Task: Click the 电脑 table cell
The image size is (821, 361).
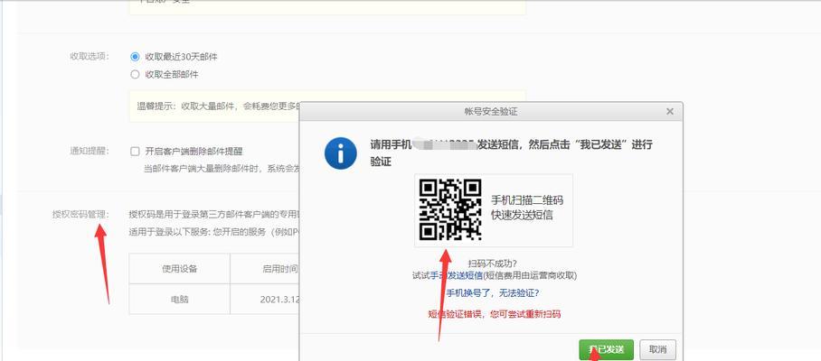Action: tap(180, 300)
